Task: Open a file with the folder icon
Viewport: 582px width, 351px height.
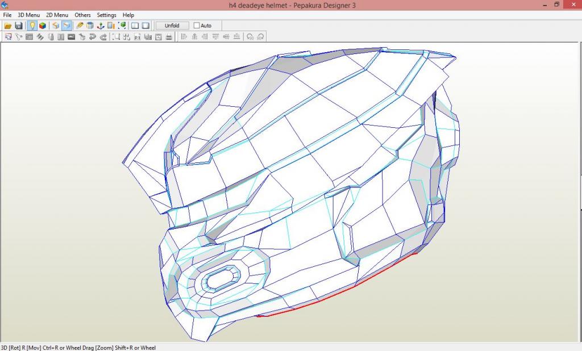Action: [8, 26]
